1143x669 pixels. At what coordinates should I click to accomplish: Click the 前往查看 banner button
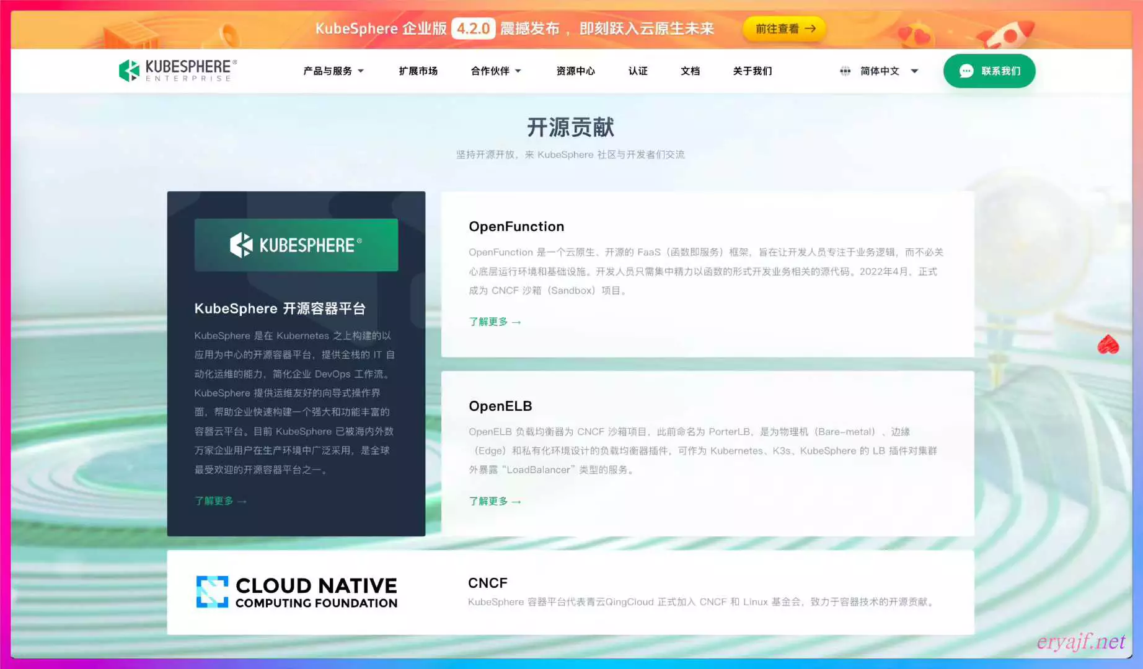(784, 28)
